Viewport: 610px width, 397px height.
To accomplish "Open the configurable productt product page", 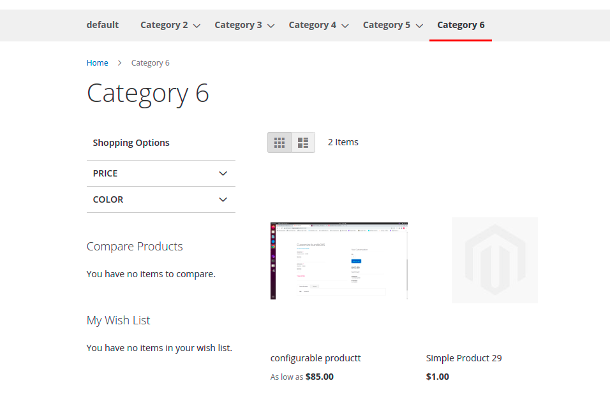I will (x=315, y=357).
